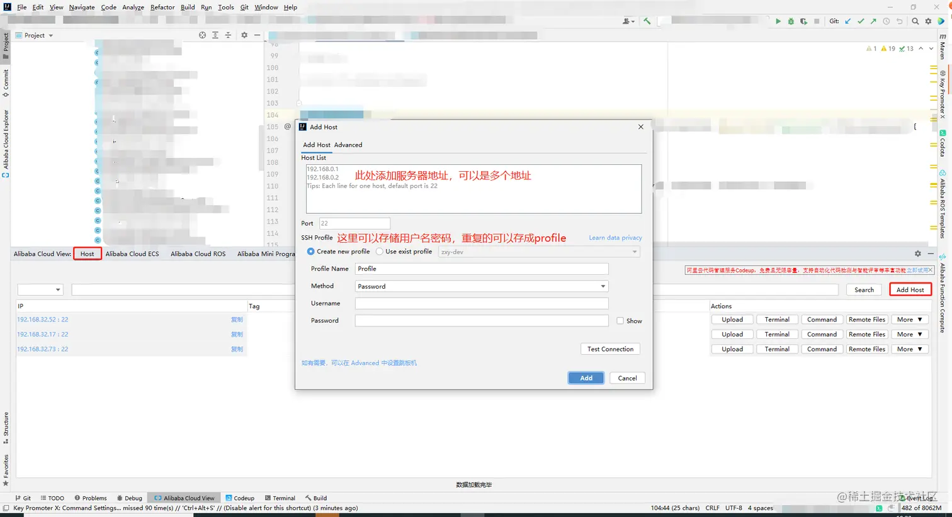Open Search Everywhere magnifier icon
The image size is (952, 517).
click(x=915, y=21)
